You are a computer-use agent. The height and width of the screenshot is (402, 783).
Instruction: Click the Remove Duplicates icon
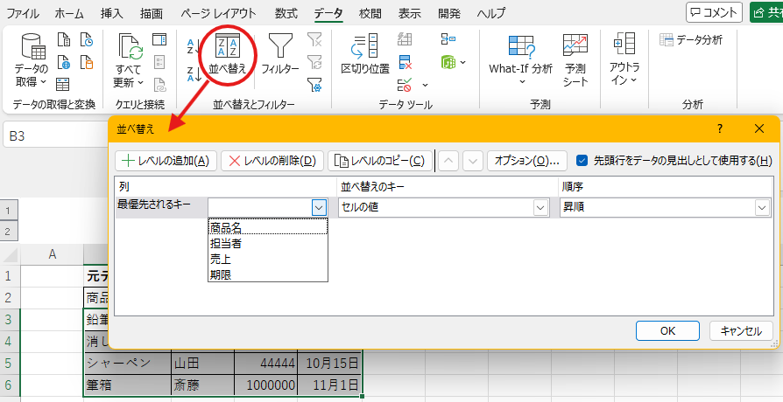pyautogui.click(x=405, y=63)
